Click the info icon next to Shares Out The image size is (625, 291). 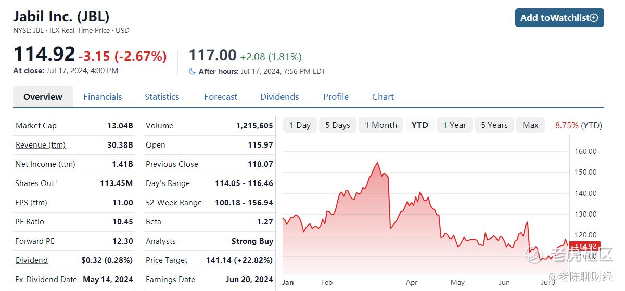(57, 181)
